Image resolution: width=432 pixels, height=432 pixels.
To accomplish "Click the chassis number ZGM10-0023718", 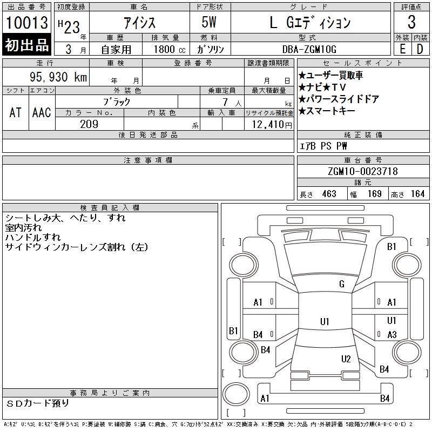I will 363,171.
